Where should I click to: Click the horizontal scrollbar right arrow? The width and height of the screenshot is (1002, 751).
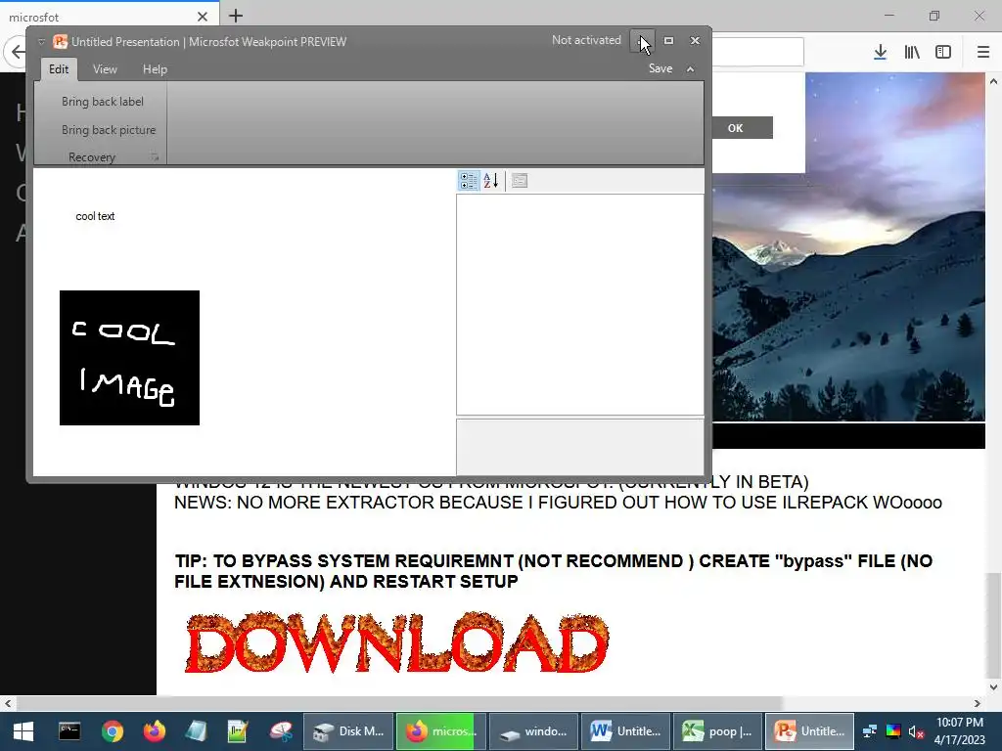(x=978, y=703)
